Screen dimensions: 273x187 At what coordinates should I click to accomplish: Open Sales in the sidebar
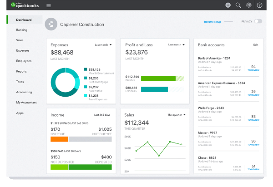click(20, 40)
